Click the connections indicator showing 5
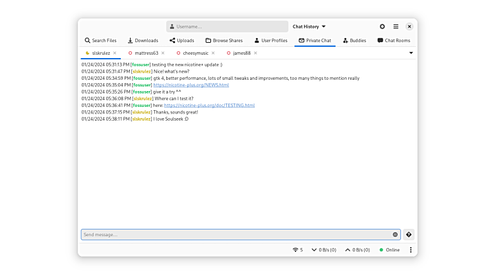 pyautogui.click(x=298, y=250)
